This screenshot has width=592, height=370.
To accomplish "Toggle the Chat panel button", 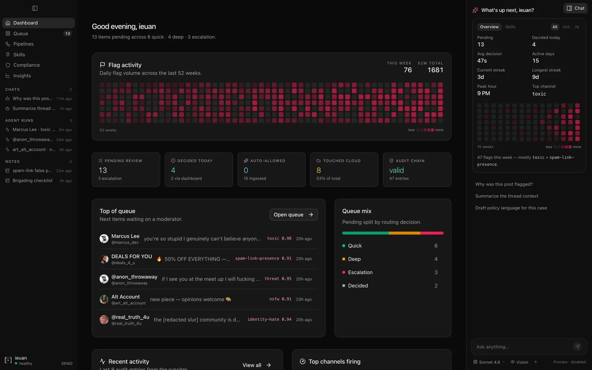I will point(575,8).
